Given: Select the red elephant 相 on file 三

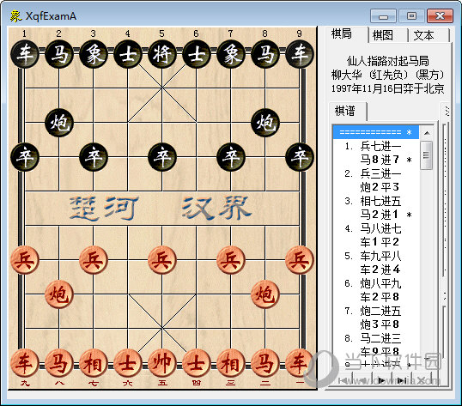Looking at the screenshot, I should coord(231,363).
